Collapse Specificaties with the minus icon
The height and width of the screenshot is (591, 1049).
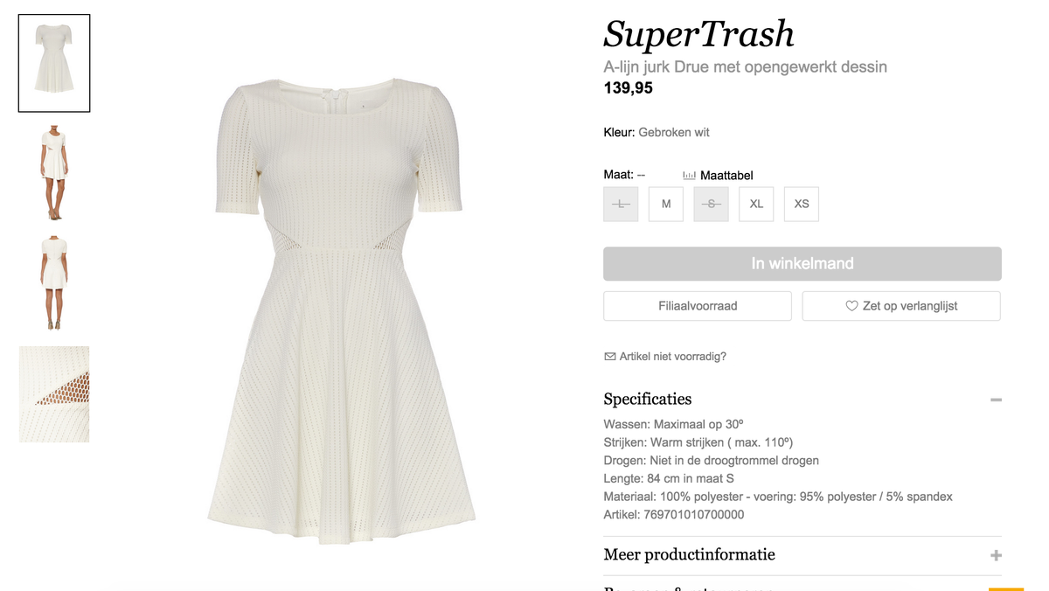coord(996,400)
